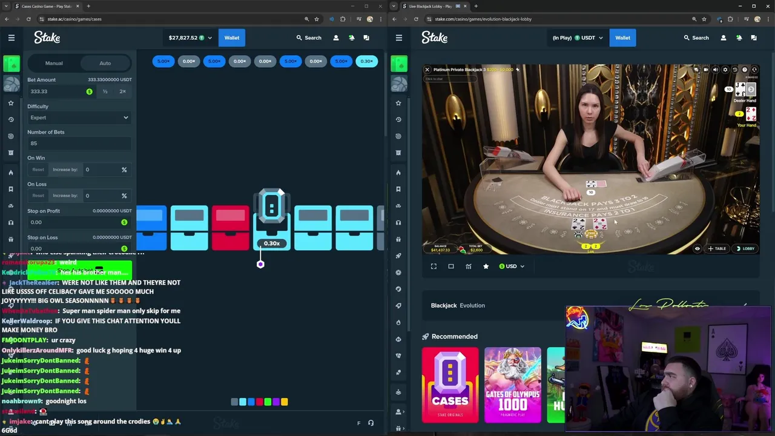775x436 pixels.
Task: Return to LOBBY in blackjack game
Action: coord(745,248)
